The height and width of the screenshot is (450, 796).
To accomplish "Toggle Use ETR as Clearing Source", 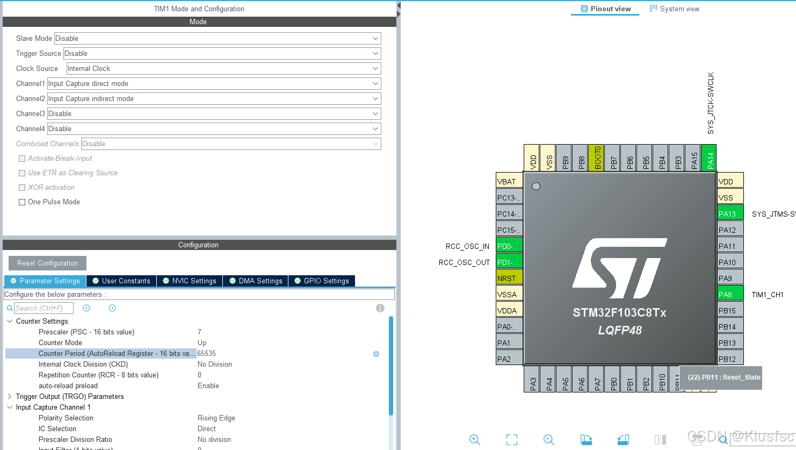I will (x=22, y=173).
